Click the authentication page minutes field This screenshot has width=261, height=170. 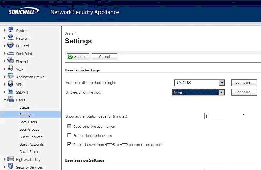215,116
